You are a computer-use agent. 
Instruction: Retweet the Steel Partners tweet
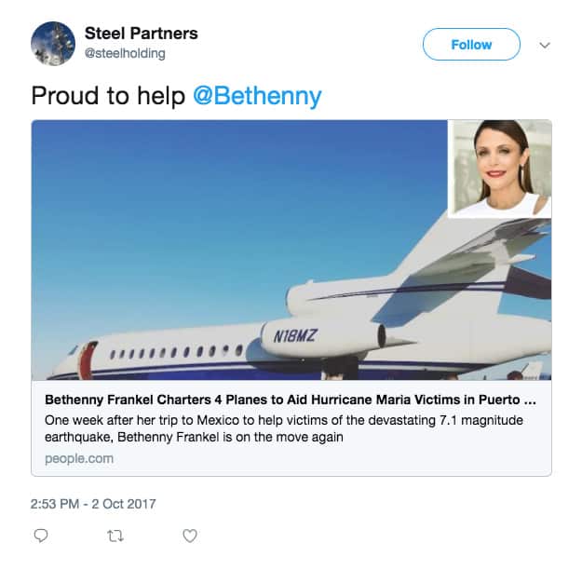click(115, 536)
